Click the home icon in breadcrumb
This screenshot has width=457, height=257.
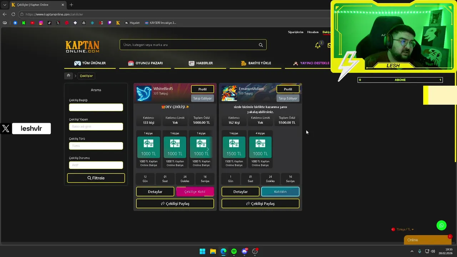[69, 76]
